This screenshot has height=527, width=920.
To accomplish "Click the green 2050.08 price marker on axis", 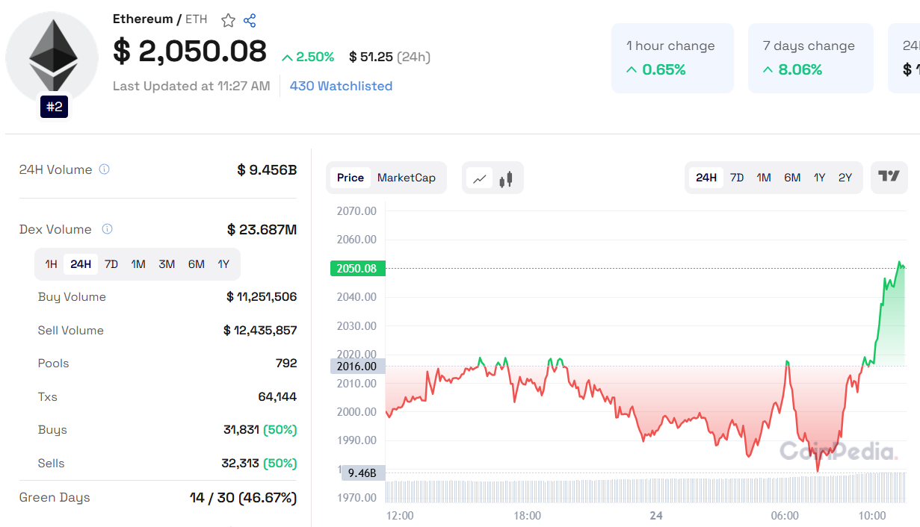I will click(x=357, y=269).
